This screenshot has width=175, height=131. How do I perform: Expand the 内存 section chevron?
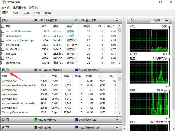click(x=117, y=128)
